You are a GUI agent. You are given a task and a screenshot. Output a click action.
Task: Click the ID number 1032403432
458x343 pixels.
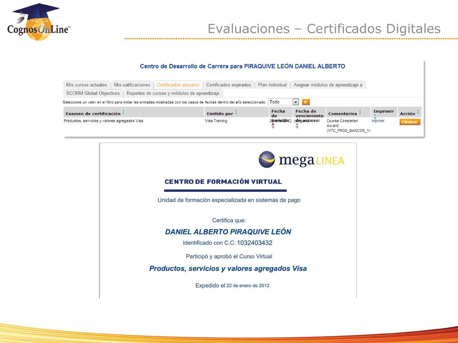(x=254, y=243)
